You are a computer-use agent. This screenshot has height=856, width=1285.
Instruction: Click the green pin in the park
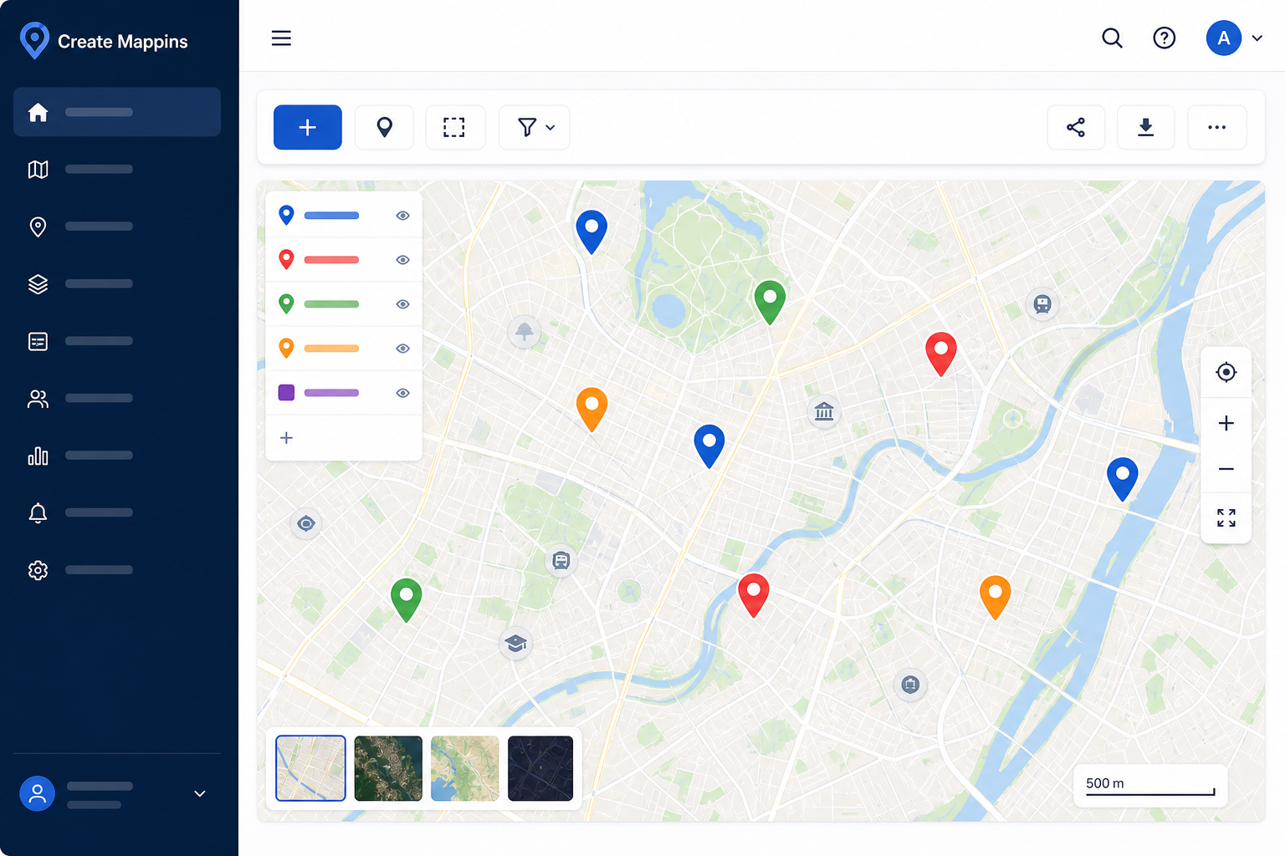(x=770, y=302)
